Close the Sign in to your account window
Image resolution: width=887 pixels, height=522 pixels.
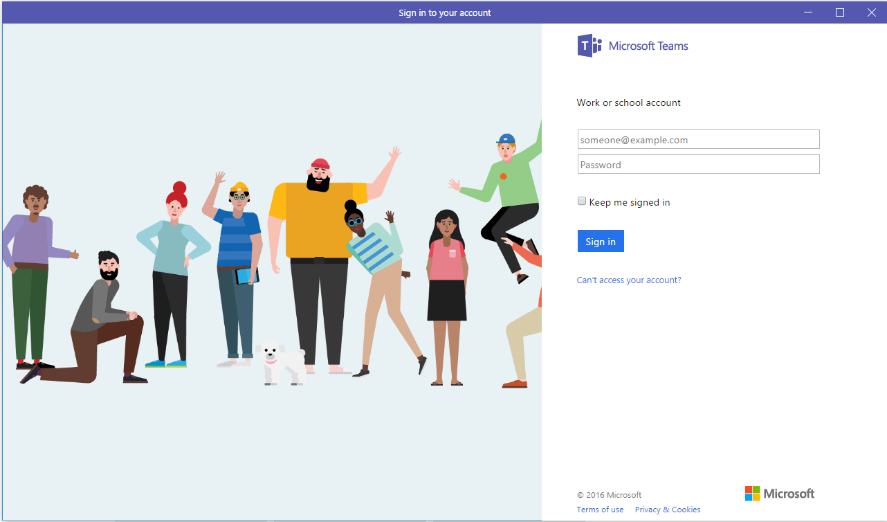pos(872,12)
